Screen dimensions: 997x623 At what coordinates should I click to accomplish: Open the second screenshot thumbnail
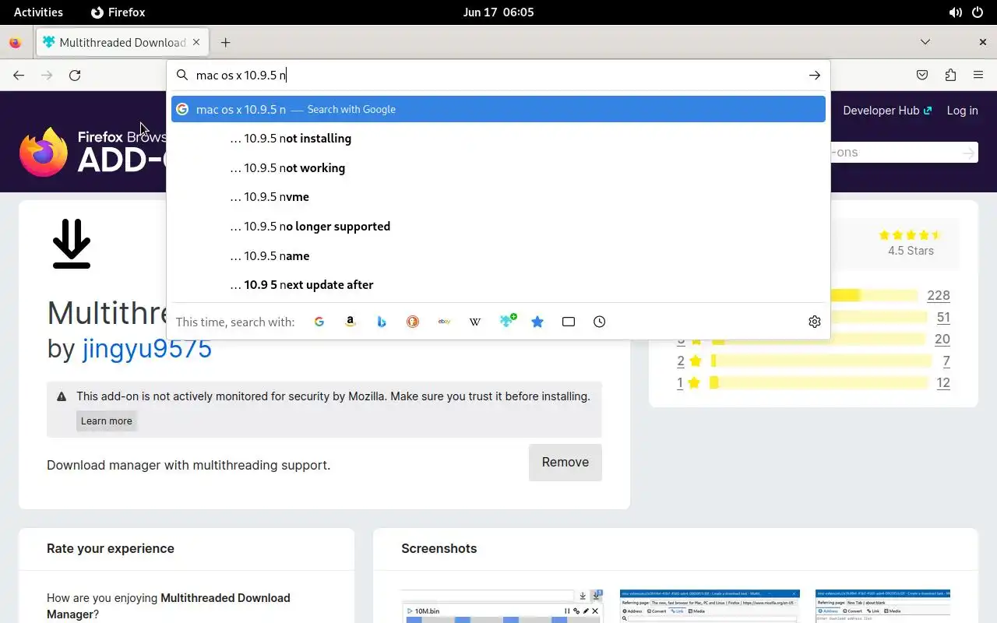tap(710, 607)
